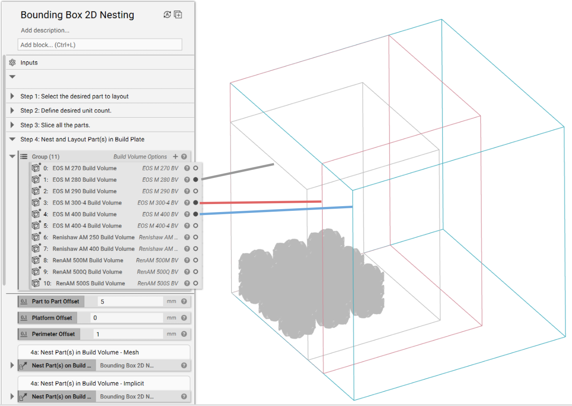This screenshot has height=406, width=572.
Task: Click the Group (11) list icon
Action: click(24, 156)
